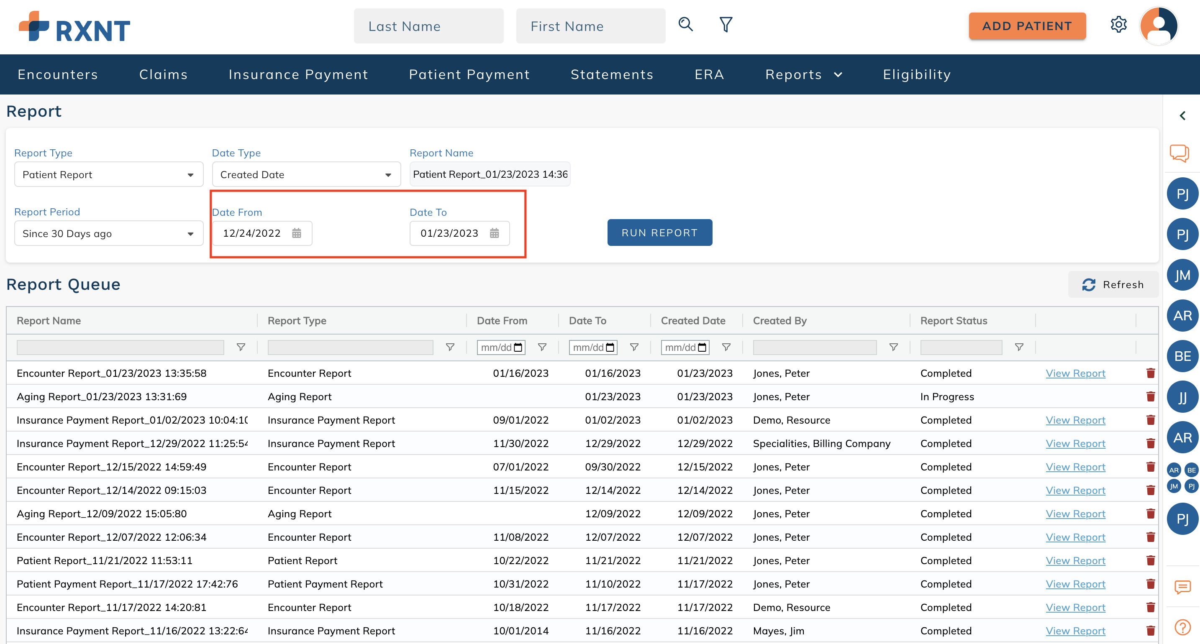
Task: Open the Date From calendar picker icon
Action: 297,233
